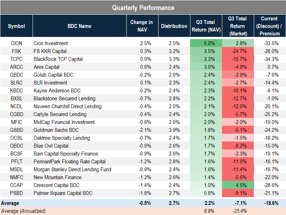Select the Ares Capital name cell
Viewport: 286px width, 215px height.
click(47, 67)
